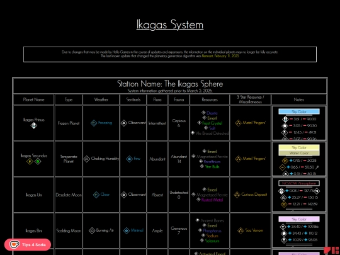Click the Clear weather icon
340x255 pixels.
tap(96, 195)
